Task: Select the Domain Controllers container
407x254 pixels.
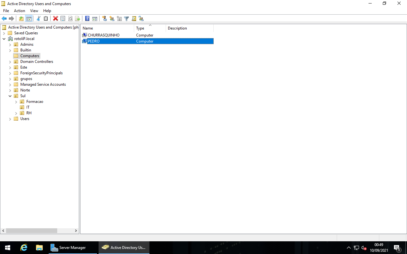Action: (x=36, y=61)
